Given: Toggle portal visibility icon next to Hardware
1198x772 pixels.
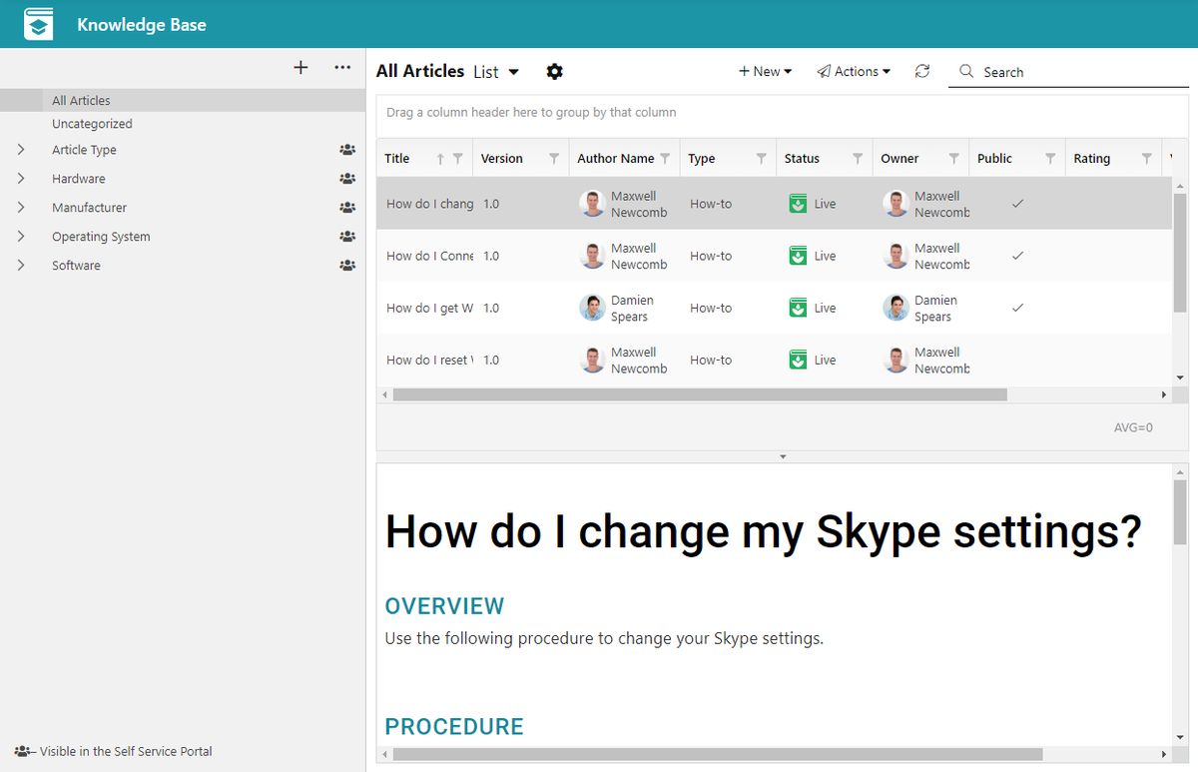Looking at the screenshot, I should [x=346, y=178].
